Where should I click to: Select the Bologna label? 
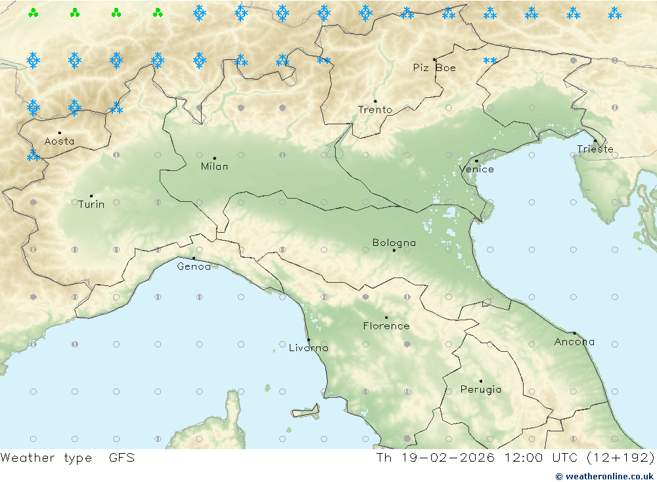(394, 243)
